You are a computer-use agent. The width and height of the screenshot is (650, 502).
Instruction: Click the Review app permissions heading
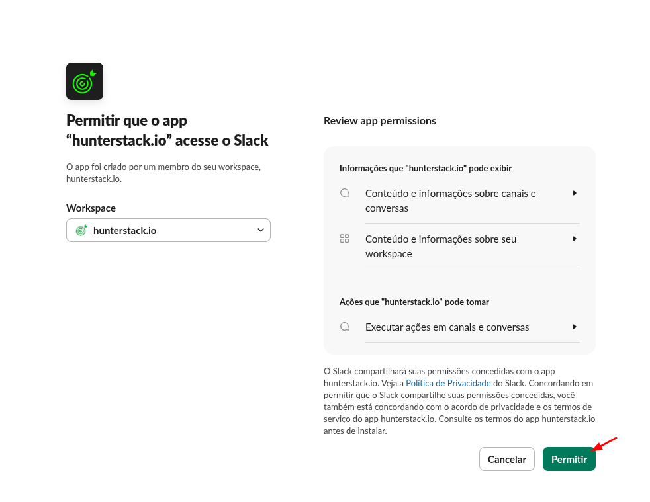[380, 121]
